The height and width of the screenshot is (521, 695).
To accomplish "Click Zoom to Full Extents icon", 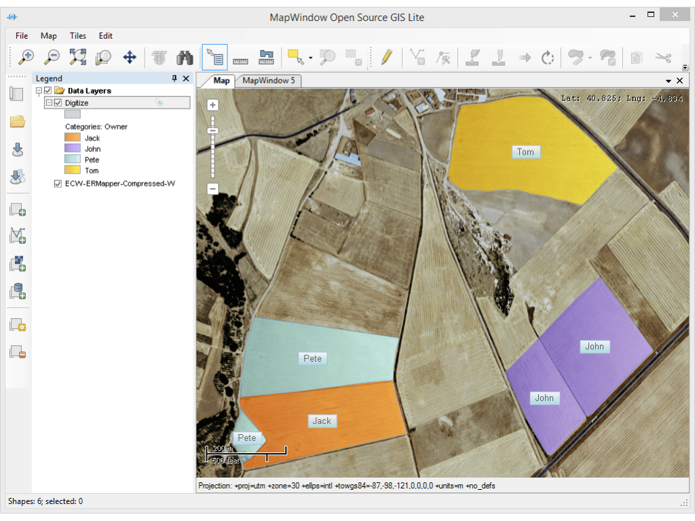I will pyautogui.click(x=77, y=58).
